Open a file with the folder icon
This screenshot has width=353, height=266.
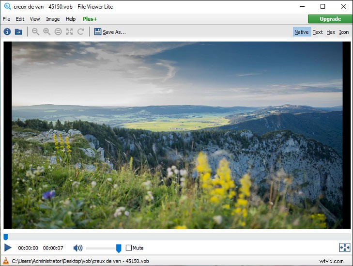coord(18,32)
